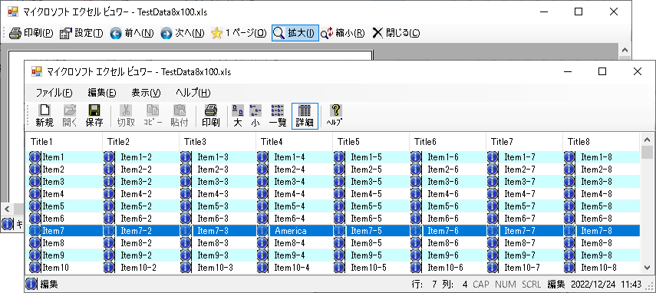
Task: Click the コピー (Copy) toolbar icon
Action: tap(153, 116)
